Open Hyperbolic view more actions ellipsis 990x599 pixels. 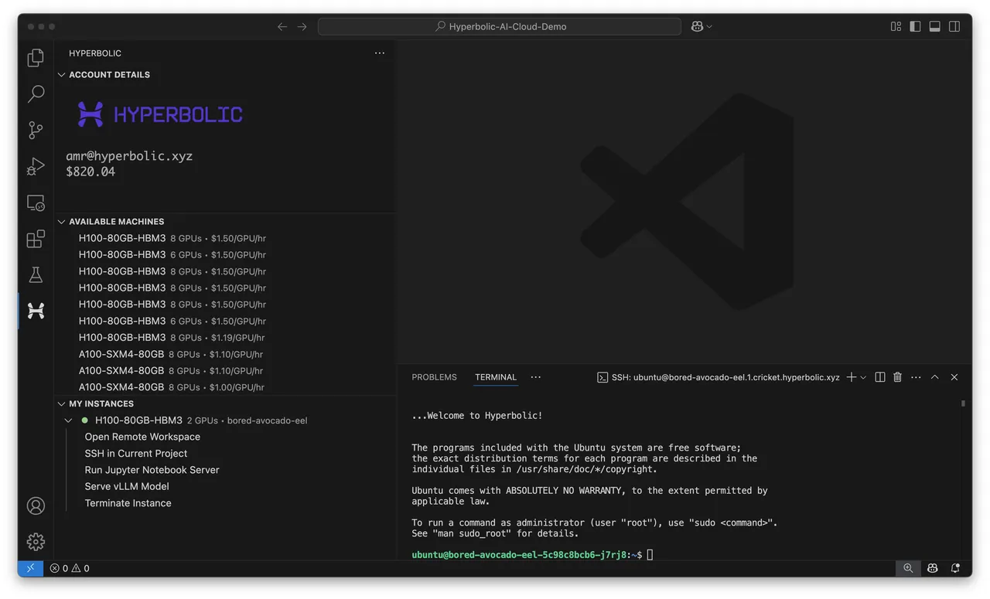(x=380, y=53)
